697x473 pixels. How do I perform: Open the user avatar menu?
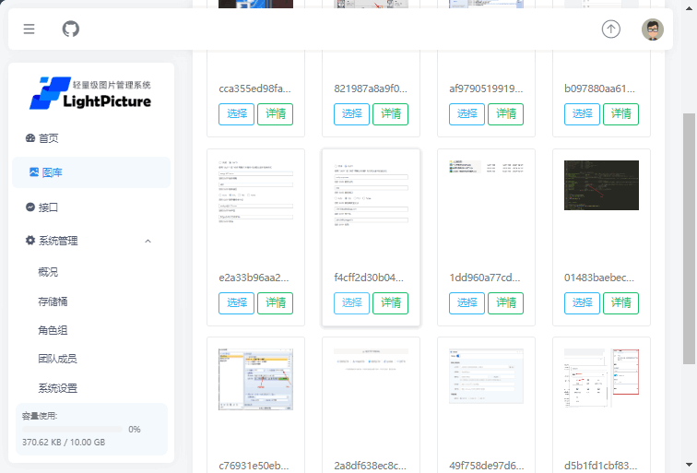pyautogui.click(x=653, y=29)
